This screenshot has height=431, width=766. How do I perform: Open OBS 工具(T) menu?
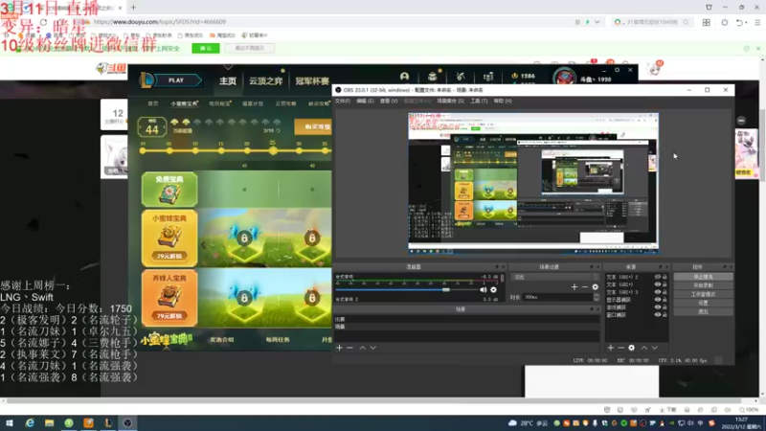pyautogui.click(x=479, y=102)
